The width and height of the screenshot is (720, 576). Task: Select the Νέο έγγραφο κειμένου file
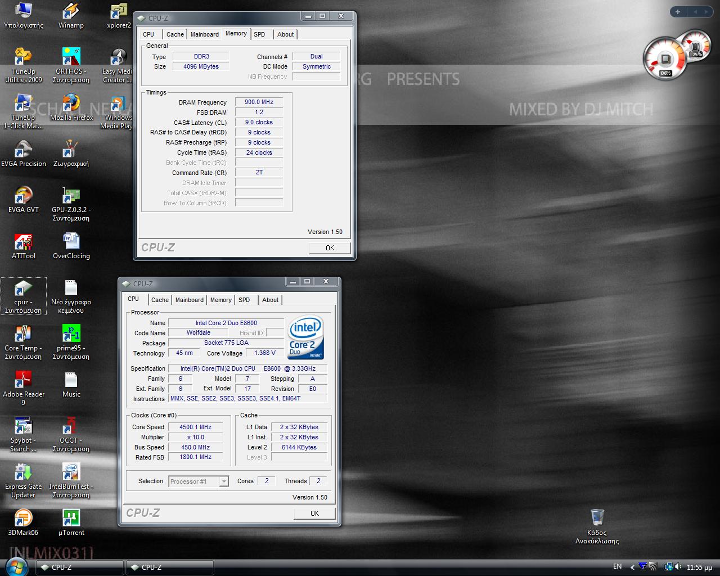pyautogui.click(x=71, y=296)
